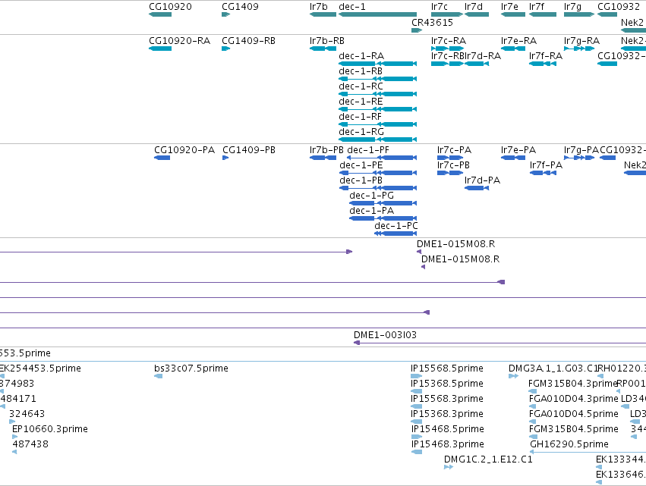Click the dec-1-PG protein label

coord(372,196)
